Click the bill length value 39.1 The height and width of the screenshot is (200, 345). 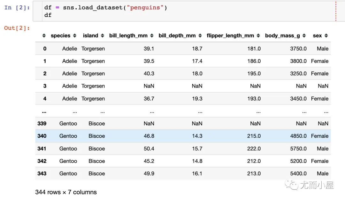pyautogui.click(x=149, y=49)
